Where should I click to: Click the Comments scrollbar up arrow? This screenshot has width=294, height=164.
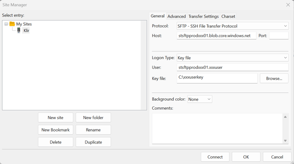(285, 117)
